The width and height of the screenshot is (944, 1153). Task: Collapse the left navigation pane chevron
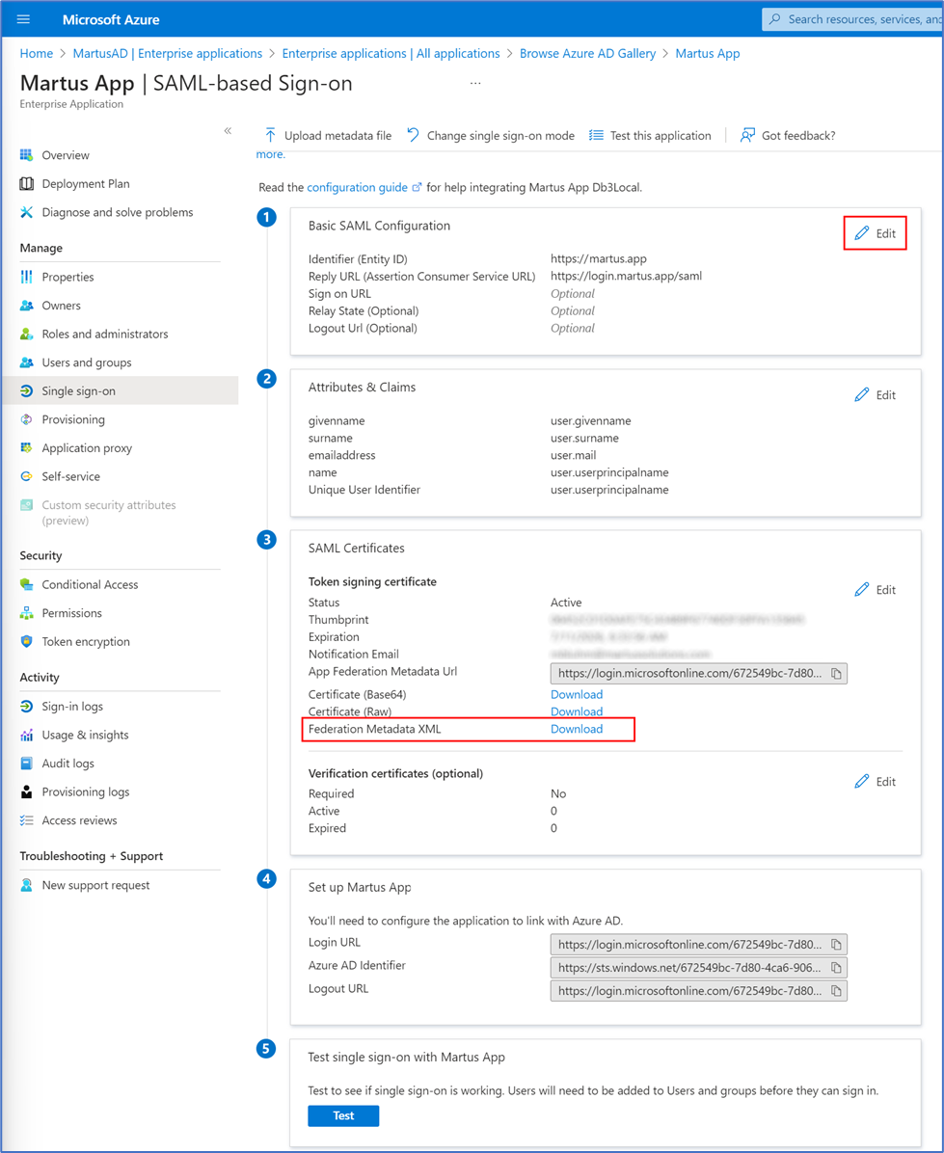coord(228,131)
